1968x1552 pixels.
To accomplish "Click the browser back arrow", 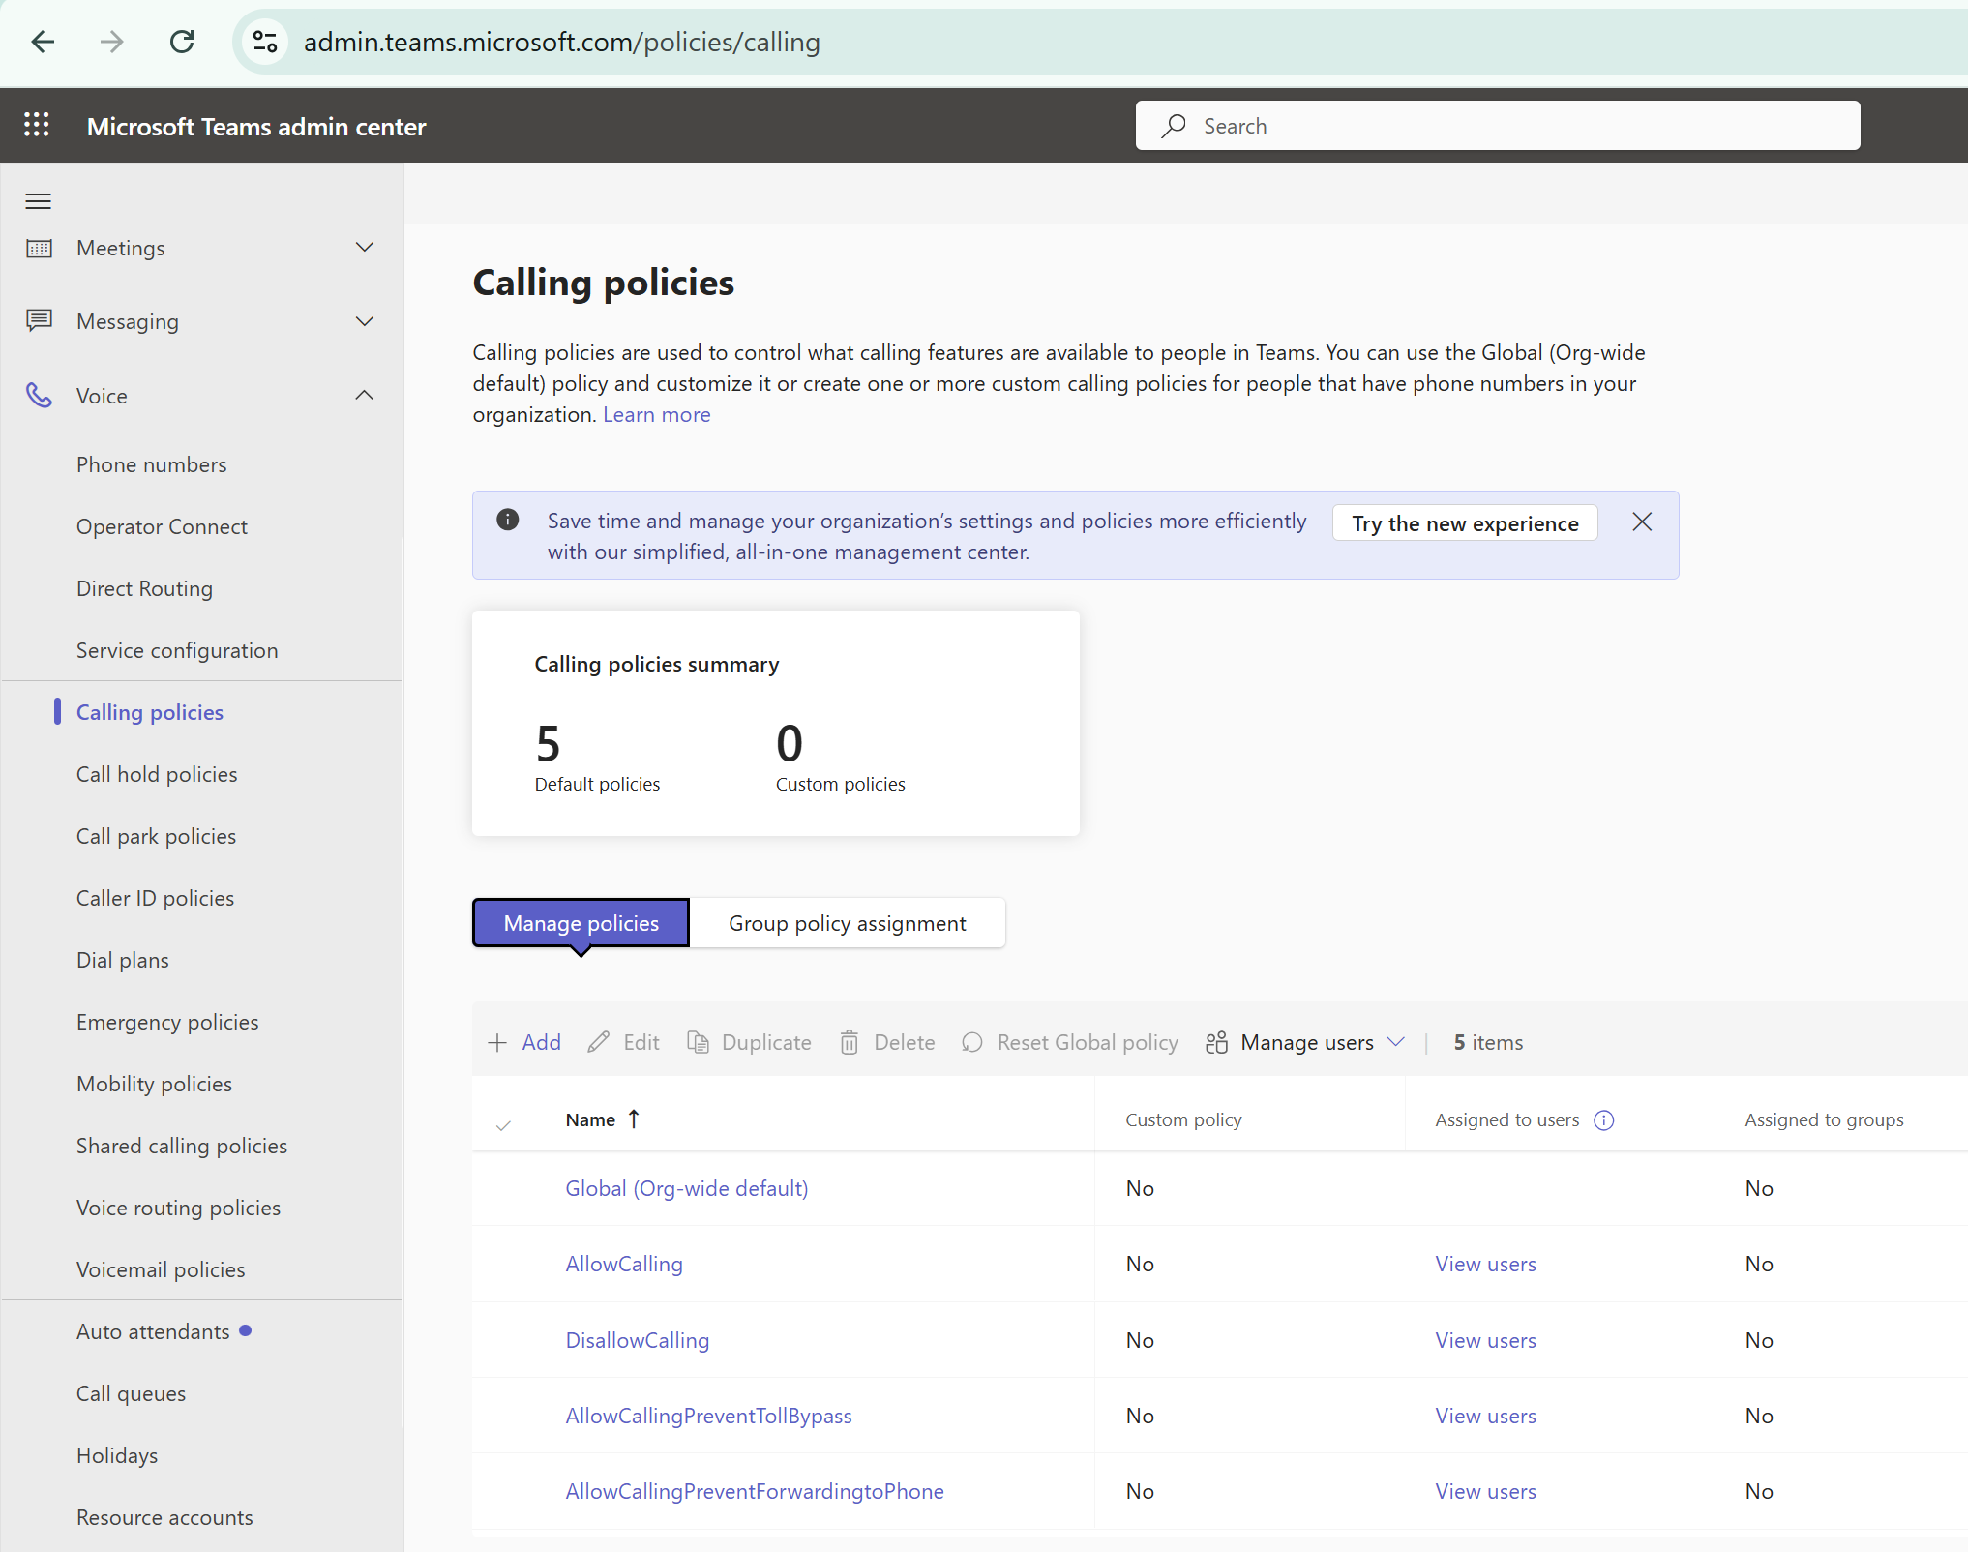I will tap(43, 42).
